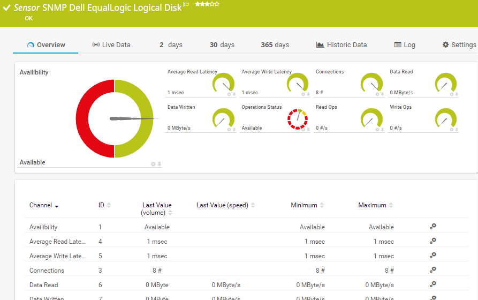Open gear settings for Average Write Latency gauge

pyautogui.click(x=303, y=94)
